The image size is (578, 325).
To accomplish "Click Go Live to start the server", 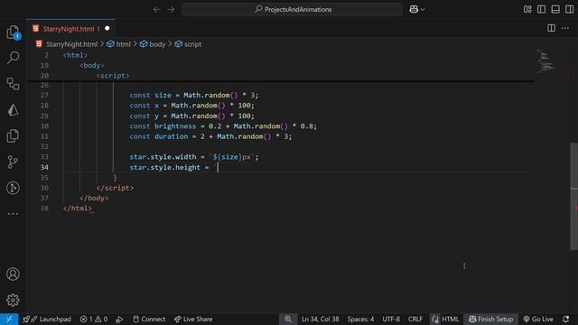I will tap(538, 319).
